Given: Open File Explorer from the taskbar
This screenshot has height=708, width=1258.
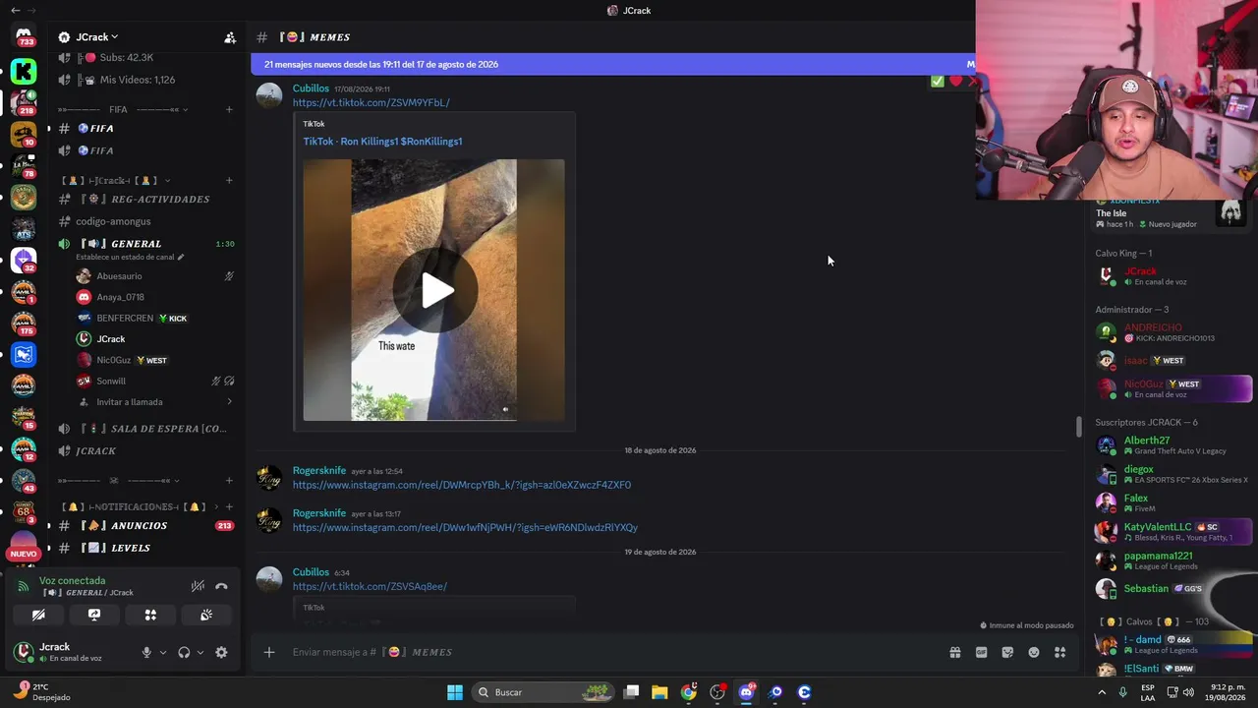Looking at the screenshot, I should point(659,692).
